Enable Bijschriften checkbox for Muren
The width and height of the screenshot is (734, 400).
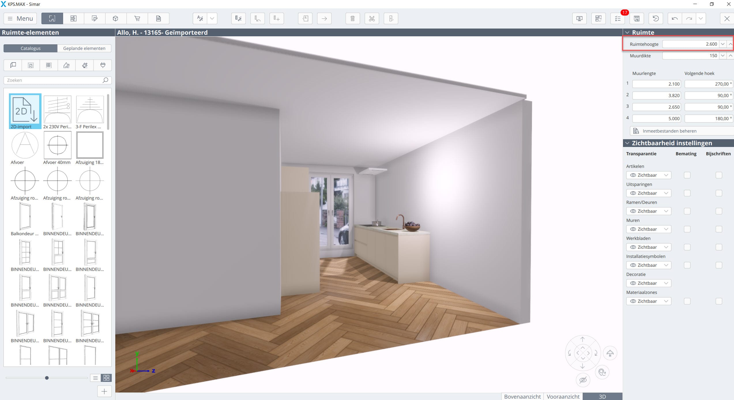[x=719, y=229]
